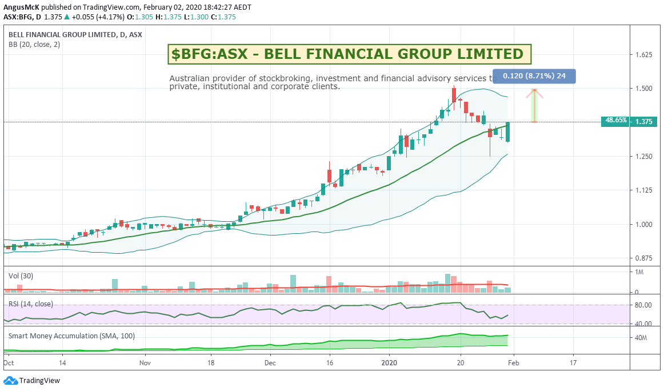Click Smart Money Accumulation (SMA, 100) label
Viewport: 664px width, 391px height.
coord(71,336)
